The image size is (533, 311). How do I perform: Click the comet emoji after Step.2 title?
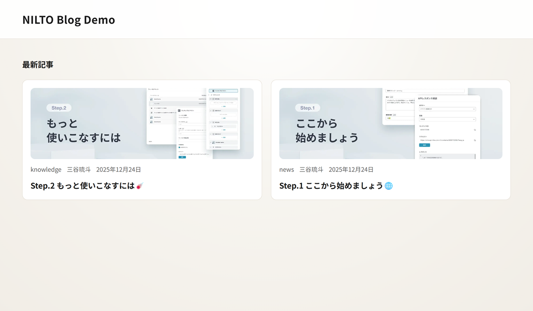(x=140, y=186)
